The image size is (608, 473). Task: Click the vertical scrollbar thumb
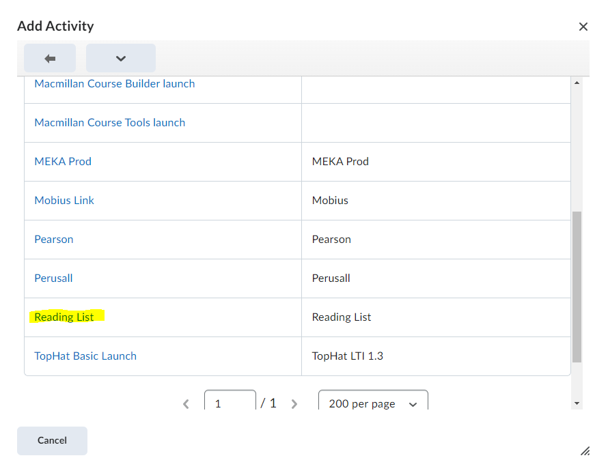577,287
